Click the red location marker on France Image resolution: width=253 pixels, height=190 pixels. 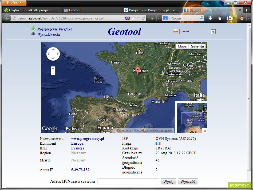(138, 71)
